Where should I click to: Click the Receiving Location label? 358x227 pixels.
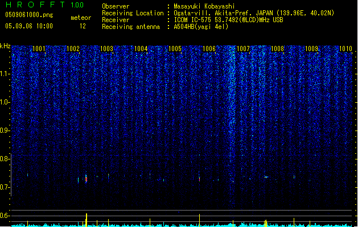pos(133,13)
